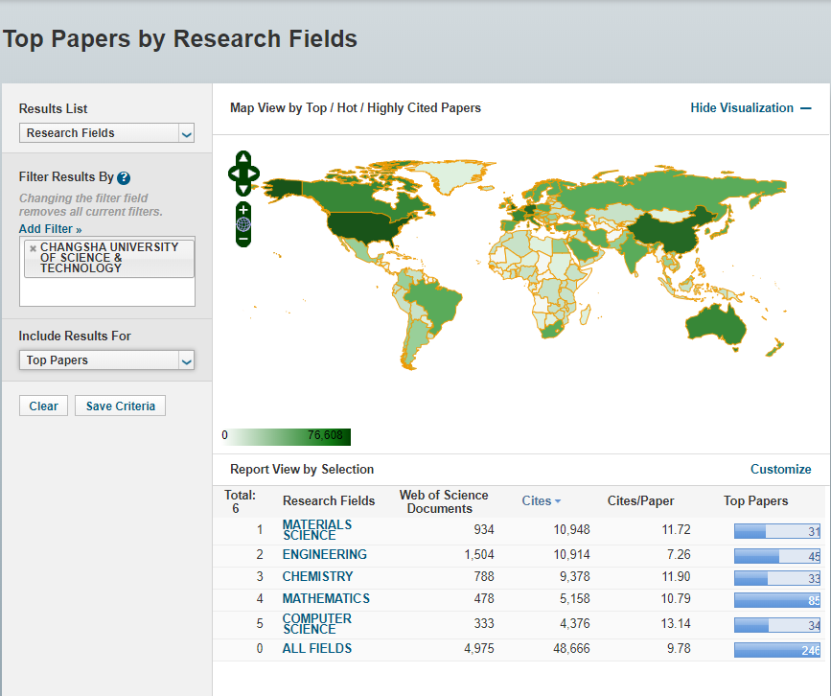Click the Save Criteria button
The height and width of the screenshot is (696, 831).
[x=120, y=406]
